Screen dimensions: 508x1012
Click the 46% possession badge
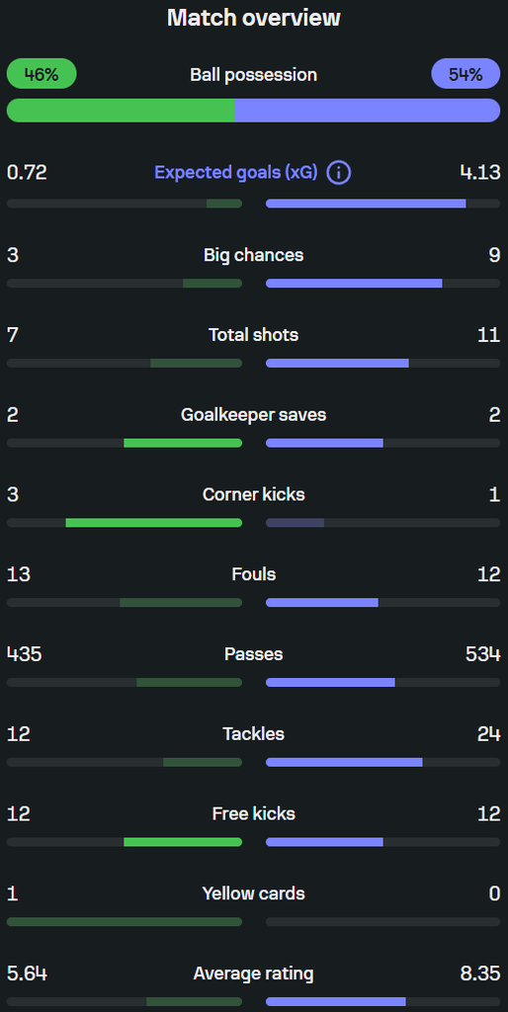click(42, 73)
